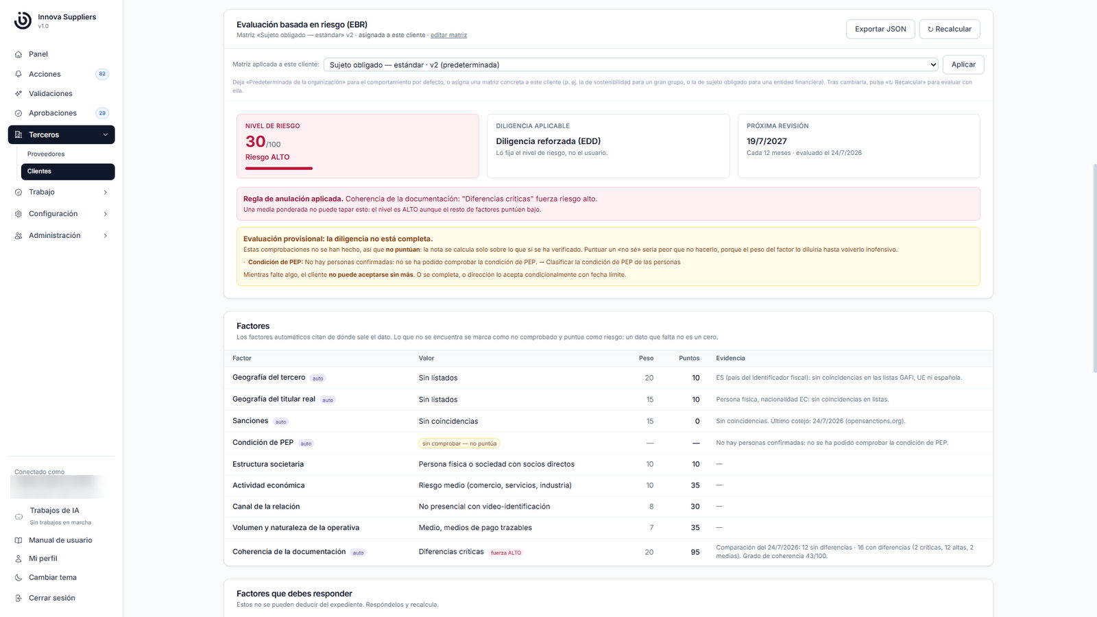Open Mi perfil page

[43, 559]
